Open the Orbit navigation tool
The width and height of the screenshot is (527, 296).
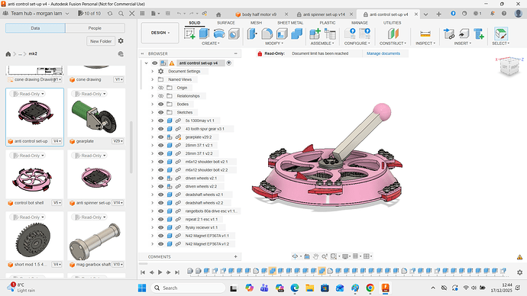coord(295,256)
